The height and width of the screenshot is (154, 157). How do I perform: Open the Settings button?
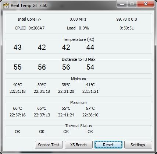click(x=138, y=145)
